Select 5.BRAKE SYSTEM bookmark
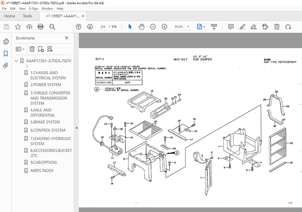This screenshot has width=302, height=212. pos(45,122)
